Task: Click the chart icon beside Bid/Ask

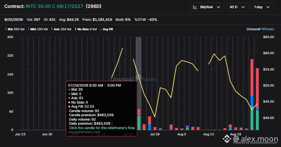Action: coord(195,7)
